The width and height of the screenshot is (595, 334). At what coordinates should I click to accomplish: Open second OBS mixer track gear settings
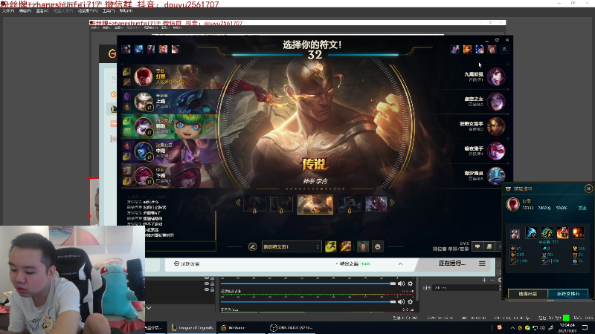[411, 301]
